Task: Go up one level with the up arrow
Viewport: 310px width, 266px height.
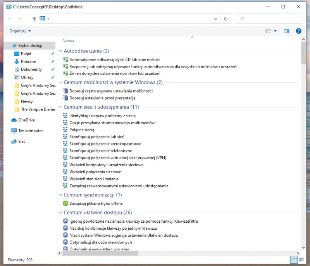Action: point(34,18)
